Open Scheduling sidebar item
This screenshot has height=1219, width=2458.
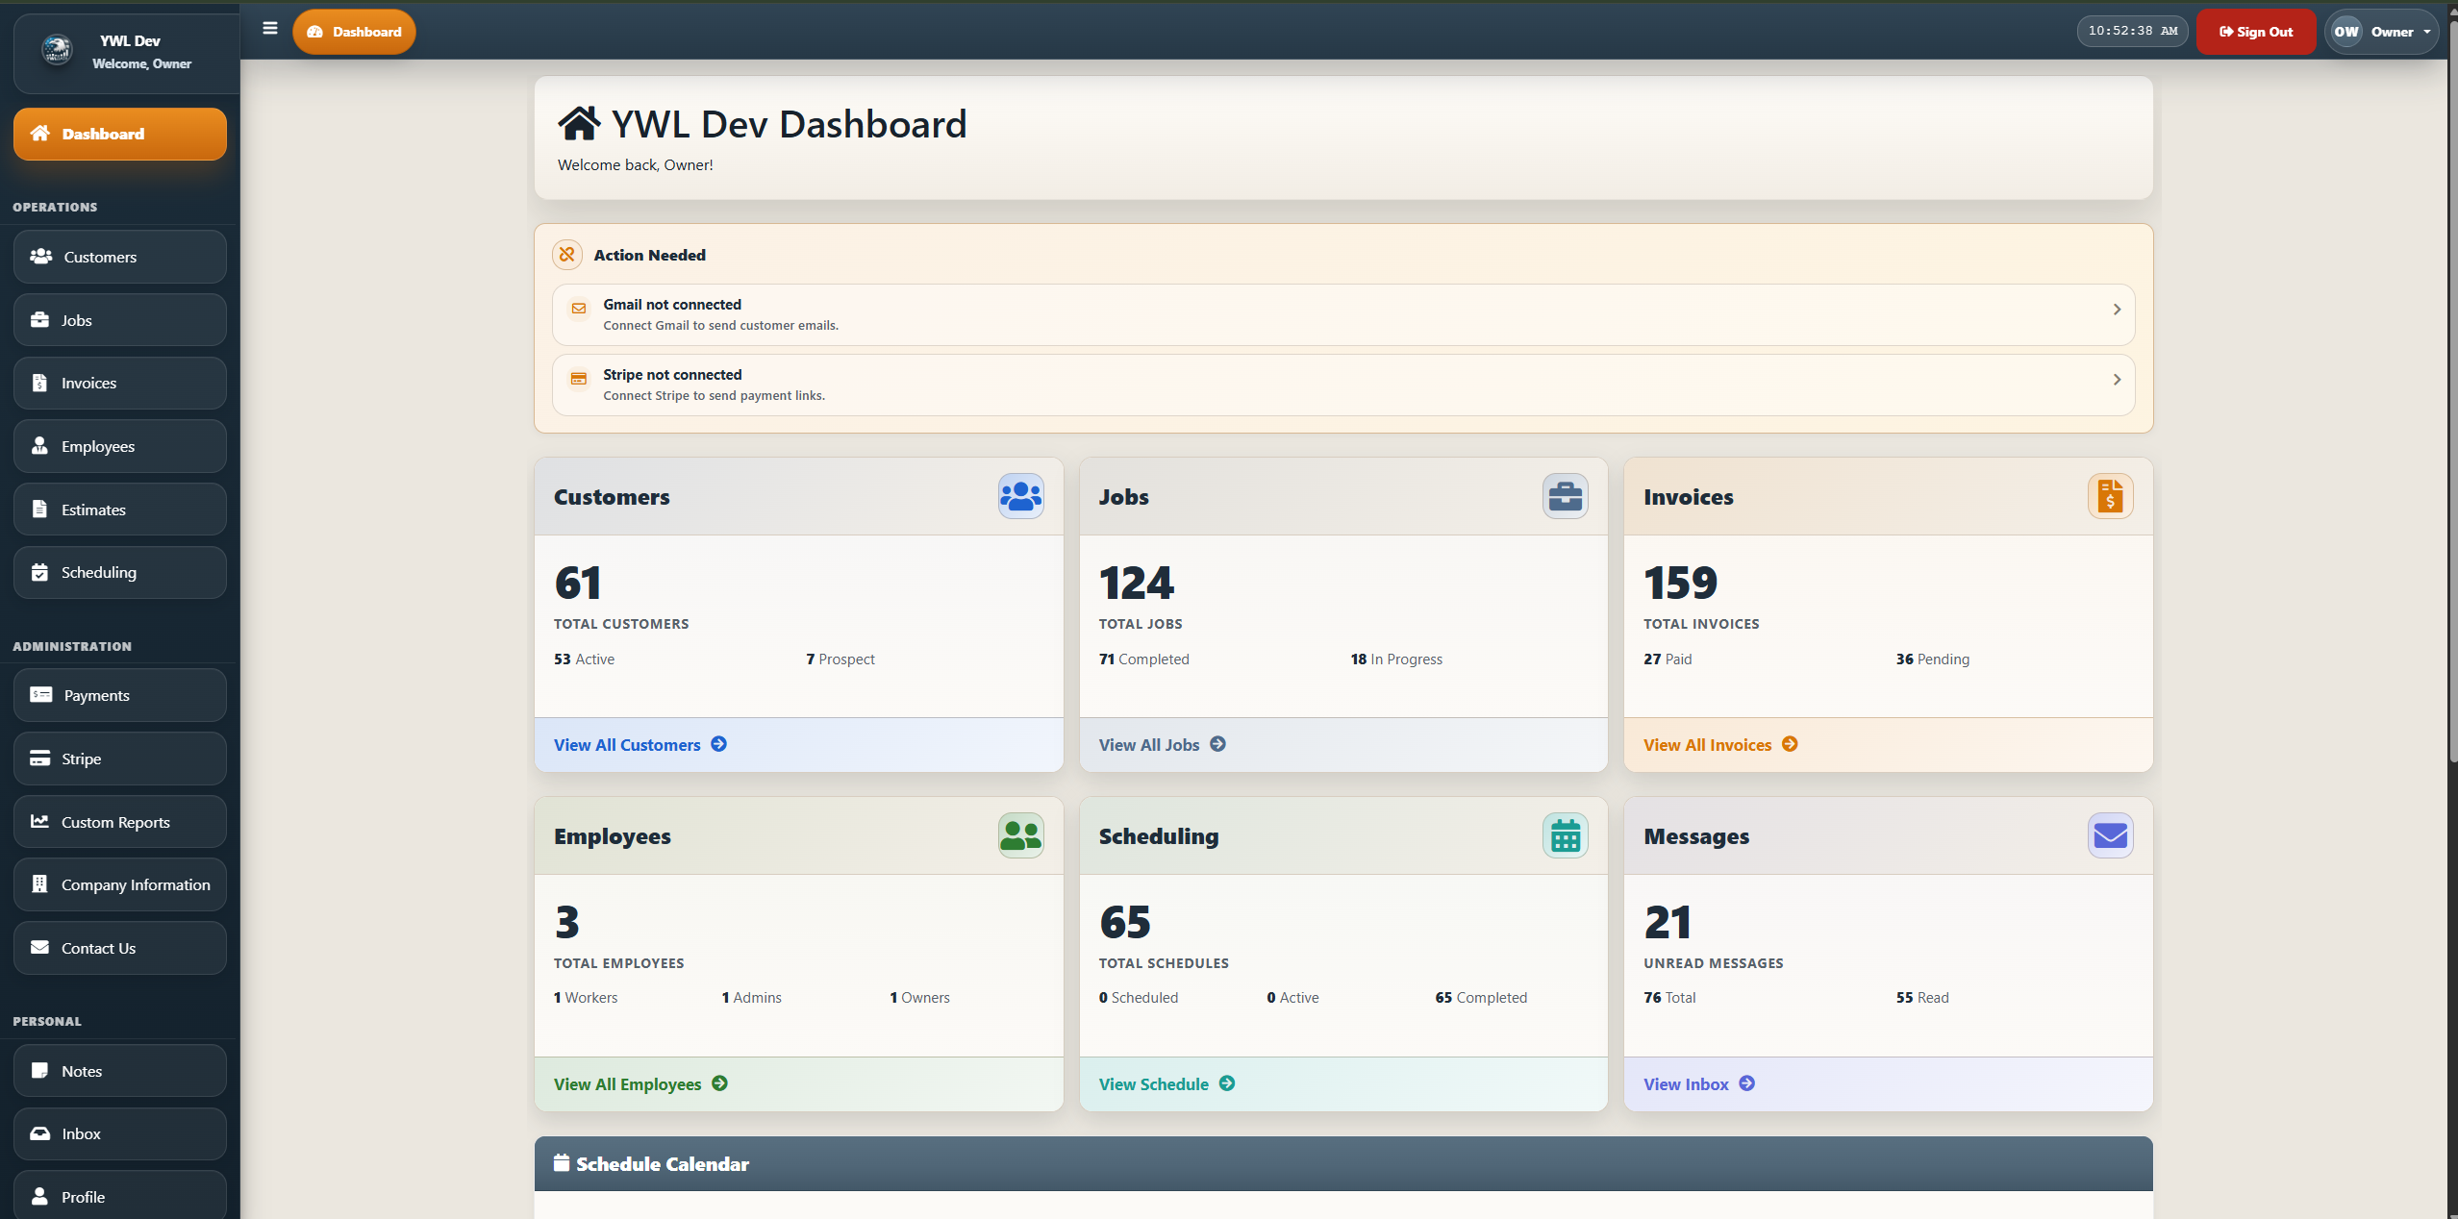coord(120,572)
